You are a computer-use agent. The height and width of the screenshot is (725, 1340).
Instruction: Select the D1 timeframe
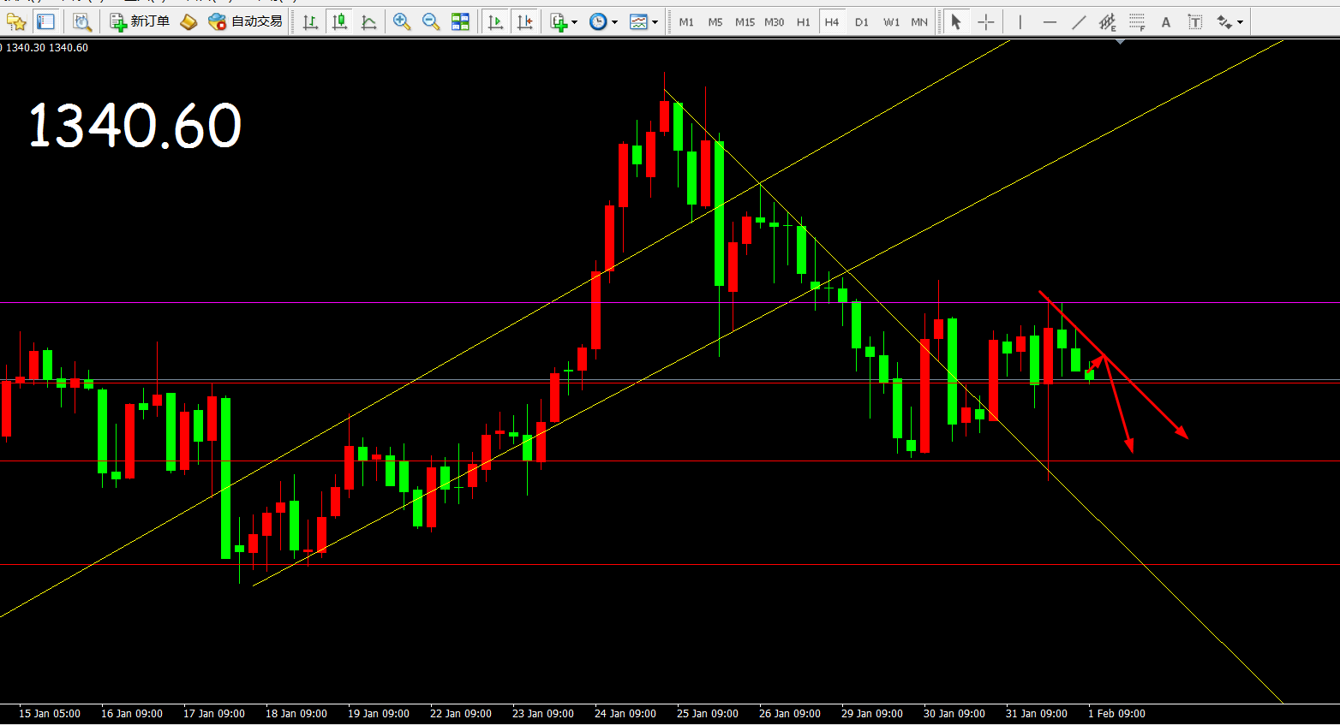(x=861, y=22)
